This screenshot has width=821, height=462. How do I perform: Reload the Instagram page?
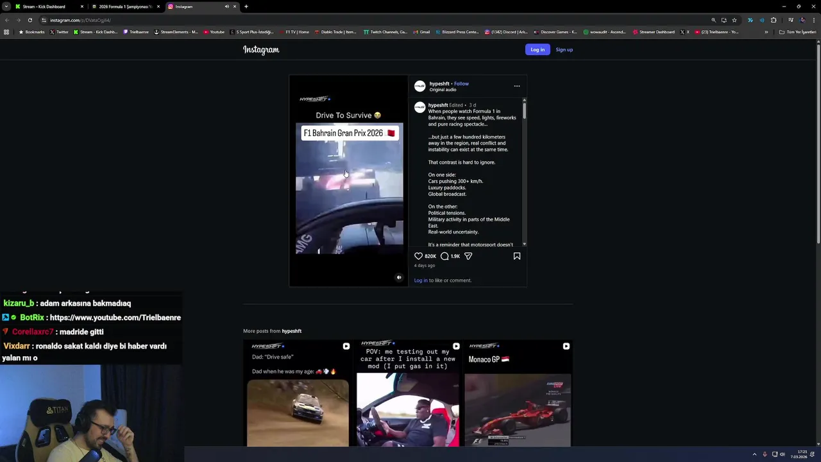click(x=30, y=20)
